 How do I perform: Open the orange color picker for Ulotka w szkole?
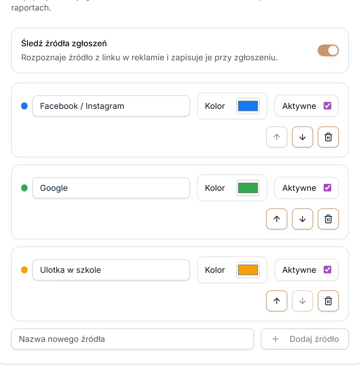248,270
